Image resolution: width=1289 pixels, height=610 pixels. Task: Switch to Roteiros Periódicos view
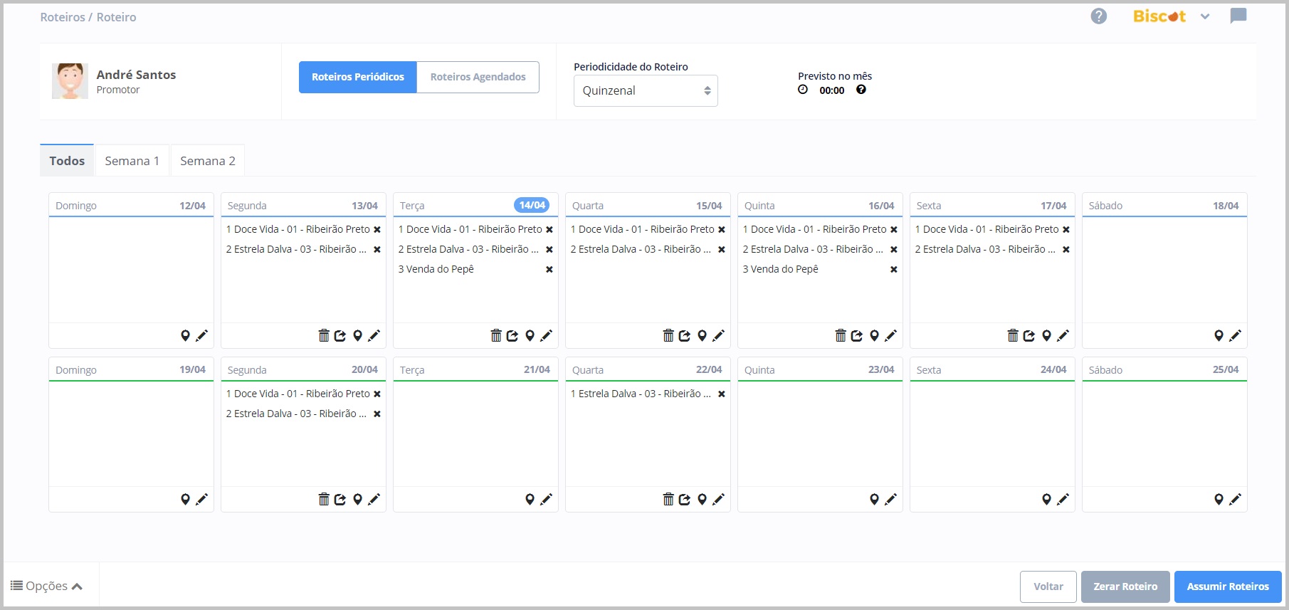click(357, 77)
